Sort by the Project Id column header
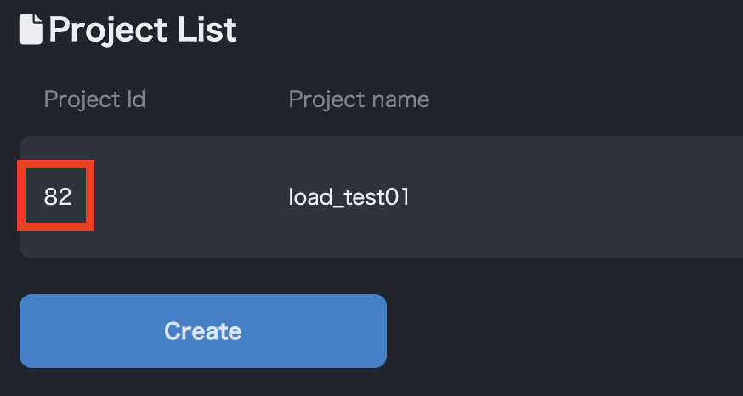 click(94, 99)
